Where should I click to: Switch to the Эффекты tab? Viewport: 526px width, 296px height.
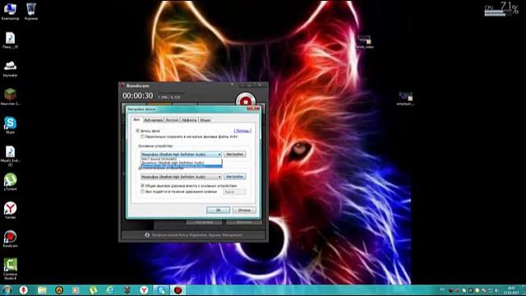(190, 120)
